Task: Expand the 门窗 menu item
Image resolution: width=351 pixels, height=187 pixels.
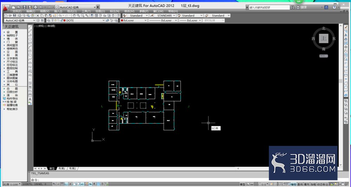Action: (x=12, y=42)
